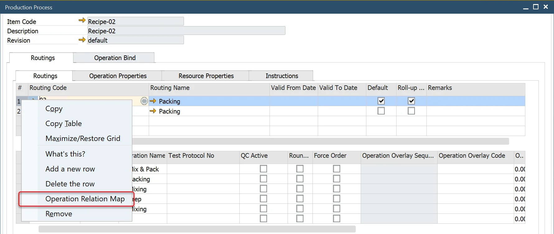Screen dimensions: 554x234
Task: Check Force Order in the first operation row
Action: tap(336, 169)
